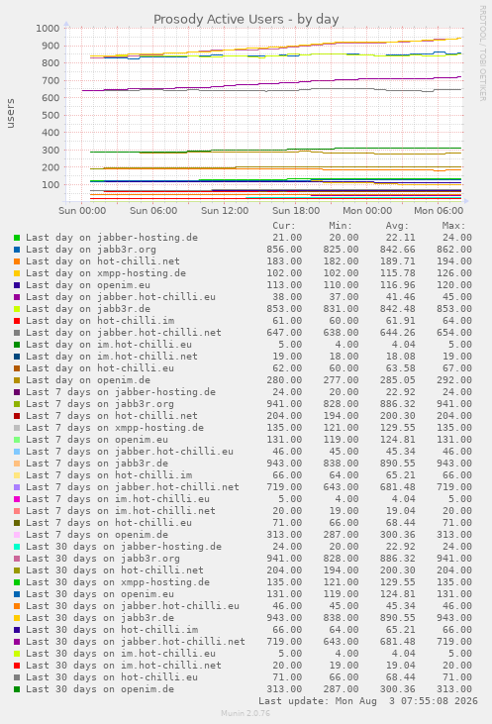Click legend label 'Last 30 days on jabber.hot-chilli.eu'

pyautogui.click(x=133, y=606)
